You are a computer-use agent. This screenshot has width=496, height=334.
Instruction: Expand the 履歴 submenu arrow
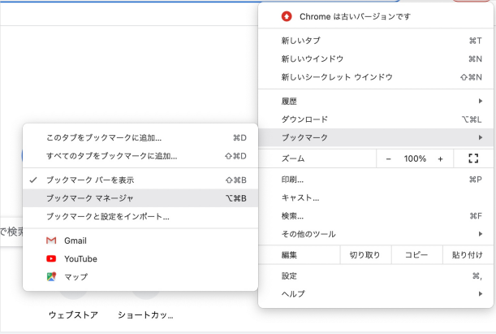click(x=481, y=101)
